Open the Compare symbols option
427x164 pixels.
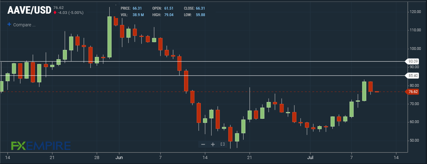click(24, 25)
